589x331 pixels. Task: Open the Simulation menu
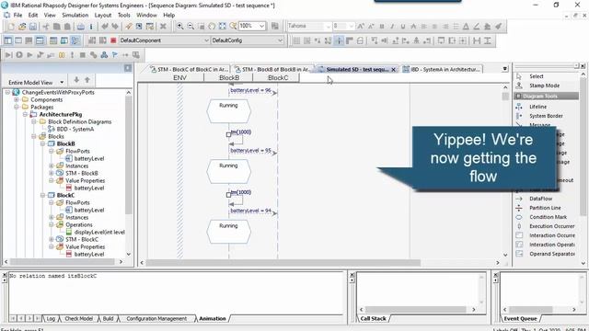tap(75, 15)
